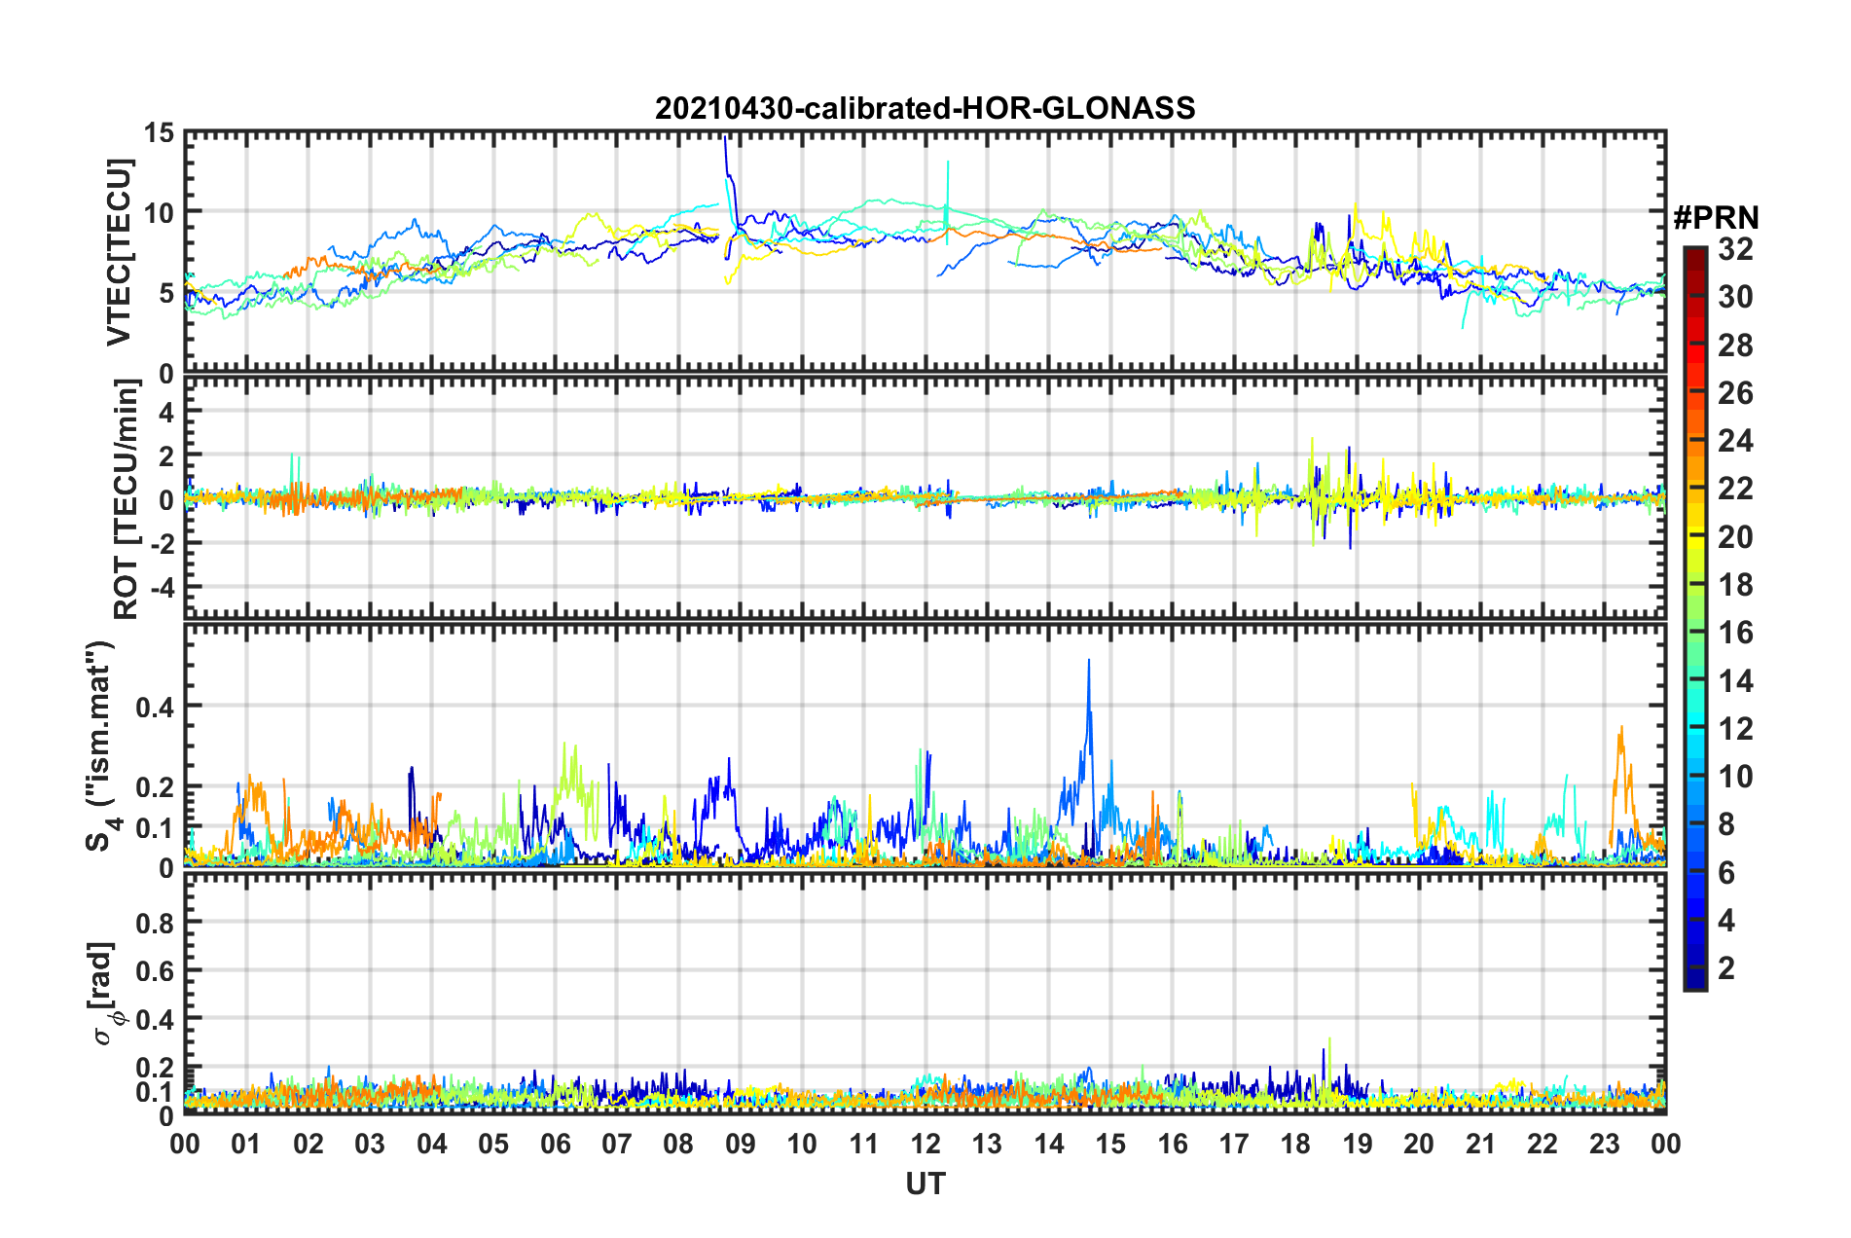
Task: Select UT axis tick label 21
Action: tap(1481, 1144)
